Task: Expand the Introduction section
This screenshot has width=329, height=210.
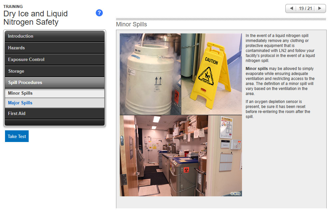Action: pos(54,36)
